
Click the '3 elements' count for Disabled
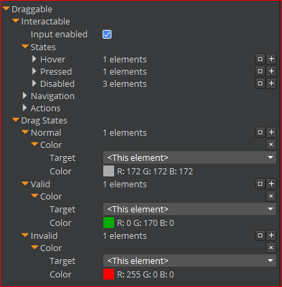click(124, 84)
